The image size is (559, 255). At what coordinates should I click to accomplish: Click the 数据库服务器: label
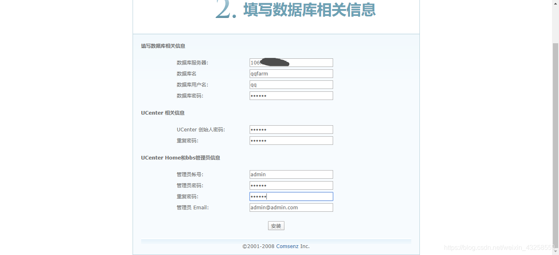192,63
